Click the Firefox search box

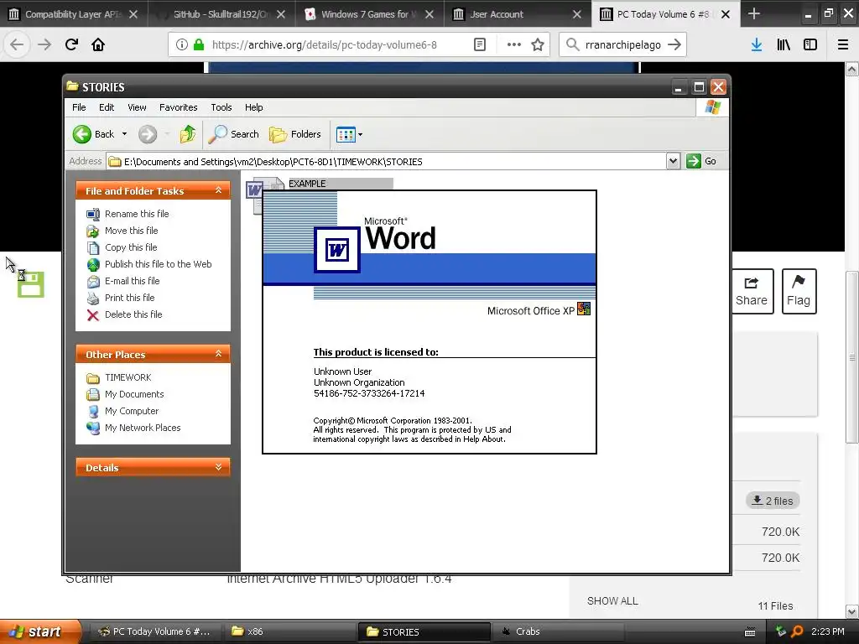coord(623,45)
